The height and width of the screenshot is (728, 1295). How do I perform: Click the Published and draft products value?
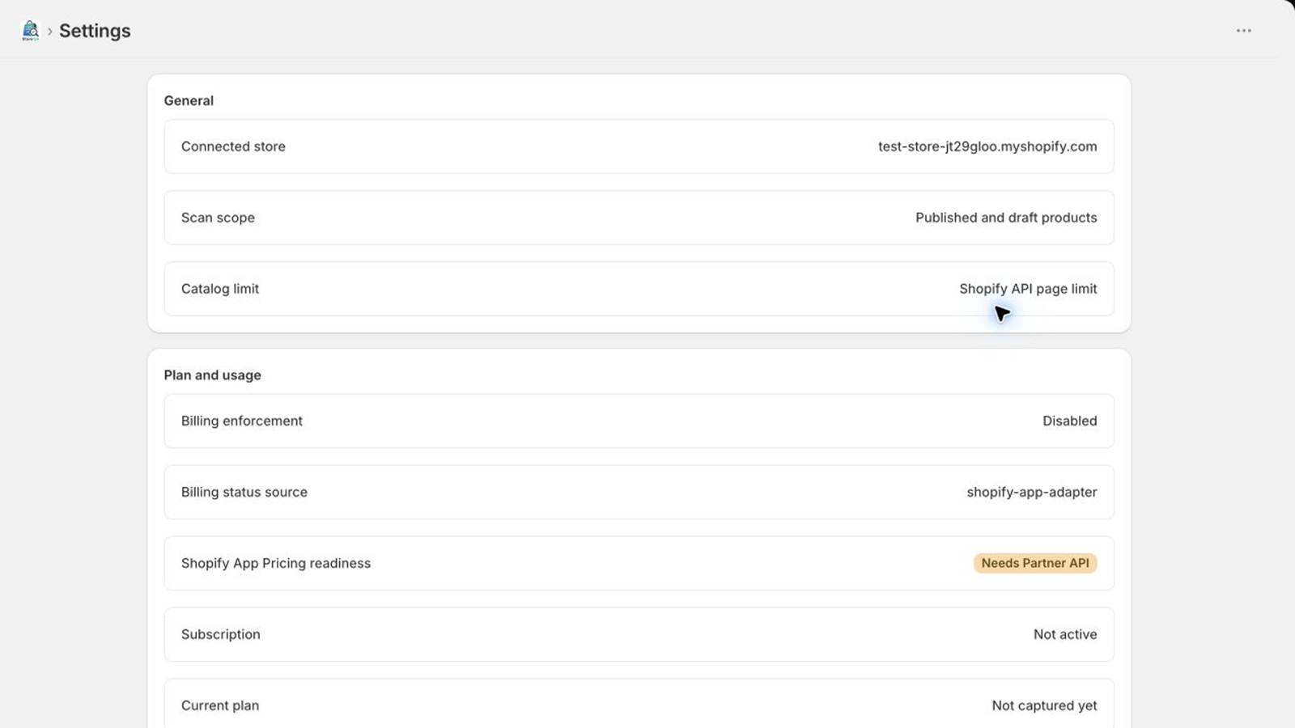1006,218
